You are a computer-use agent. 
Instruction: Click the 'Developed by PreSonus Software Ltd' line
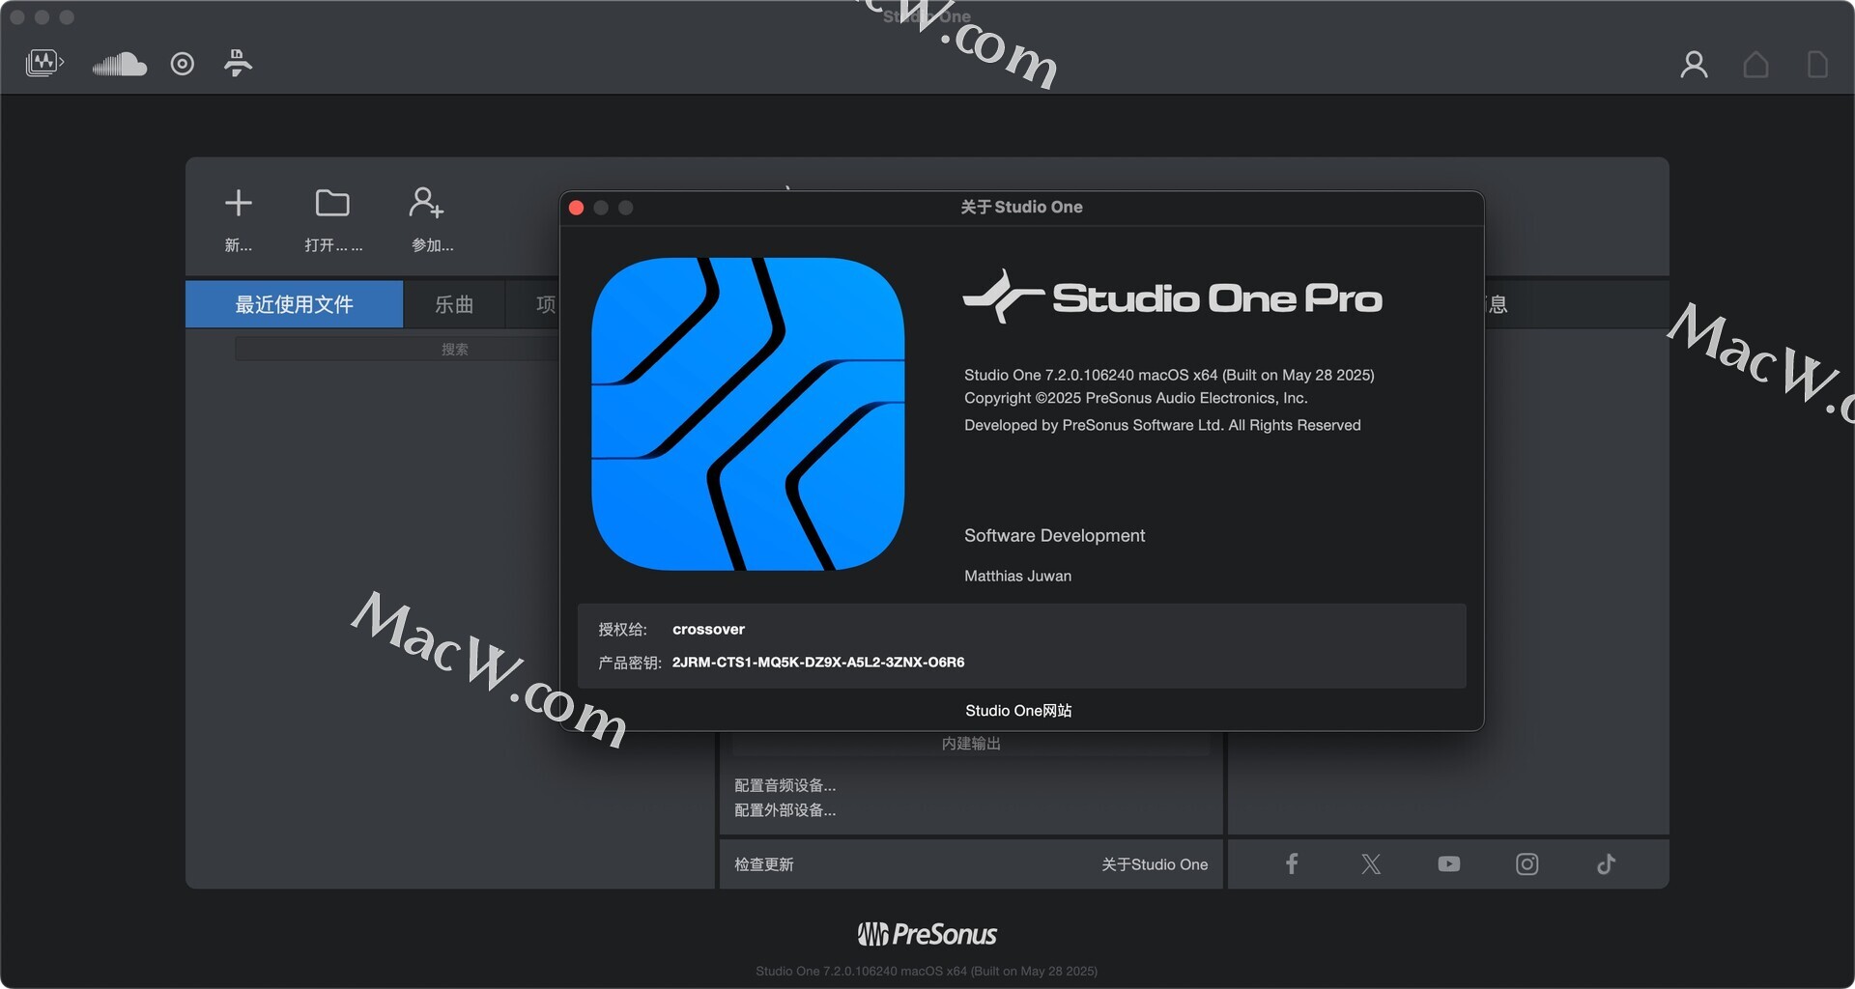pos(1162,425)
